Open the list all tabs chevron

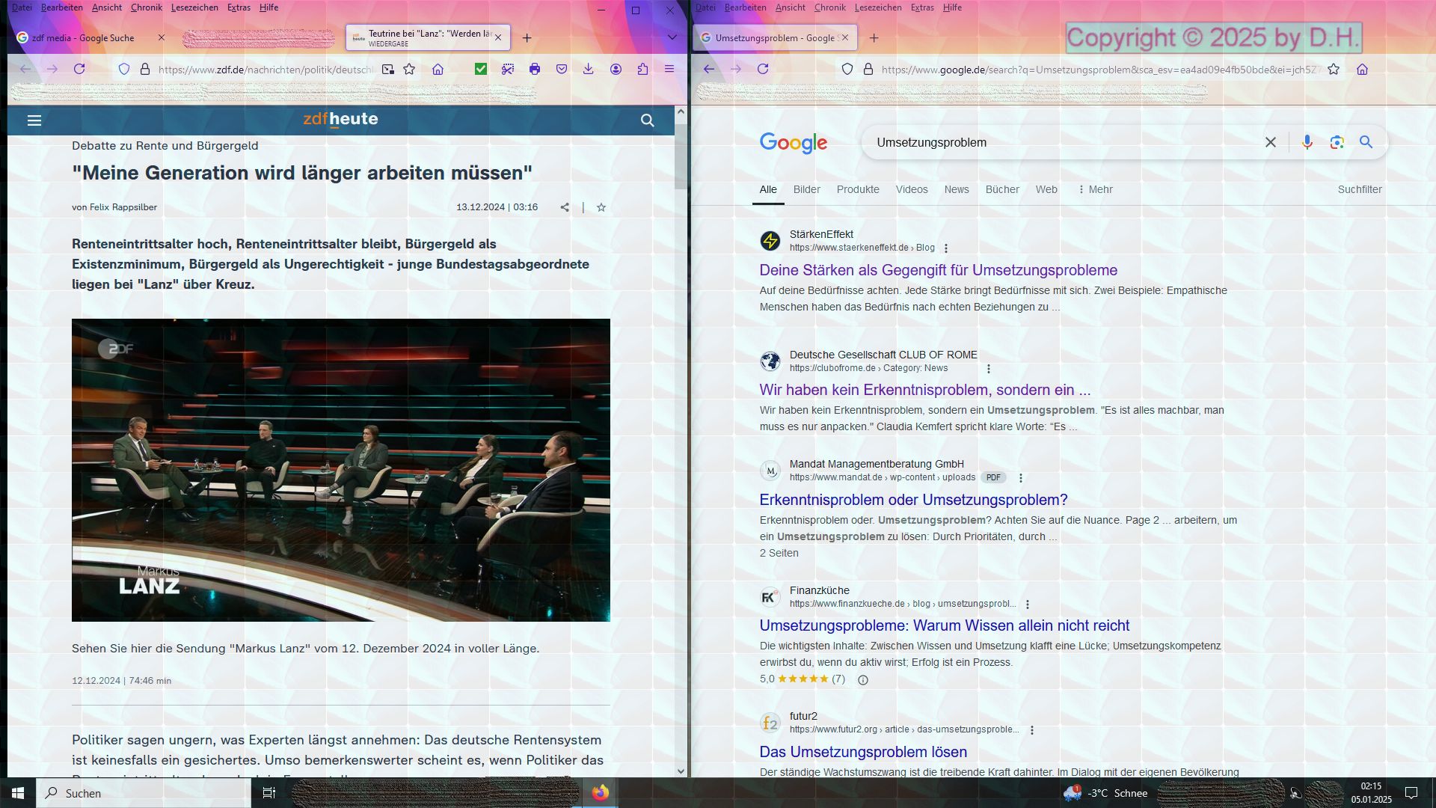pyautogui.click(x=672, y=37)
